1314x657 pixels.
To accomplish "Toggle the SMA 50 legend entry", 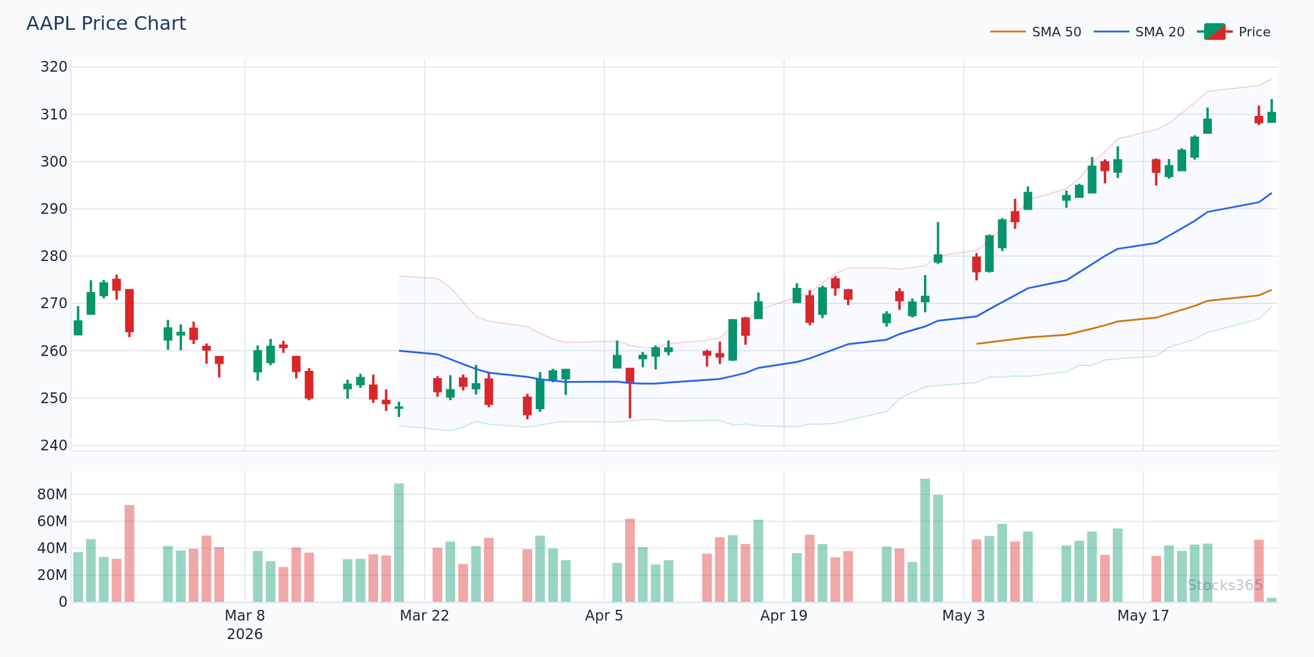I will (1036, 32).
